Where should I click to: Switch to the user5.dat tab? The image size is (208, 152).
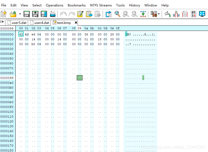[x=17, y=23]
